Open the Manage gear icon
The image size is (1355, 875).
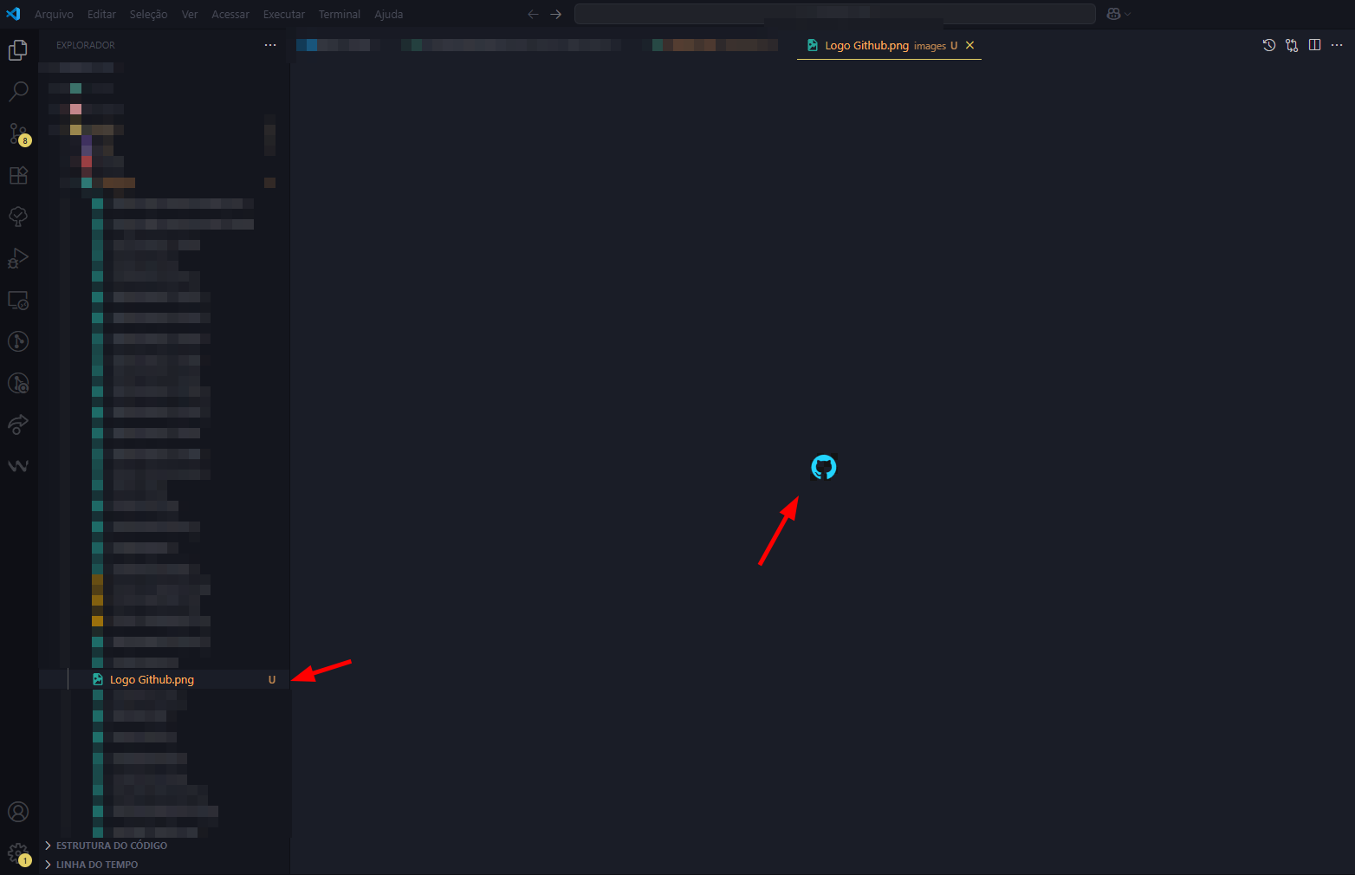pos(18,854)
